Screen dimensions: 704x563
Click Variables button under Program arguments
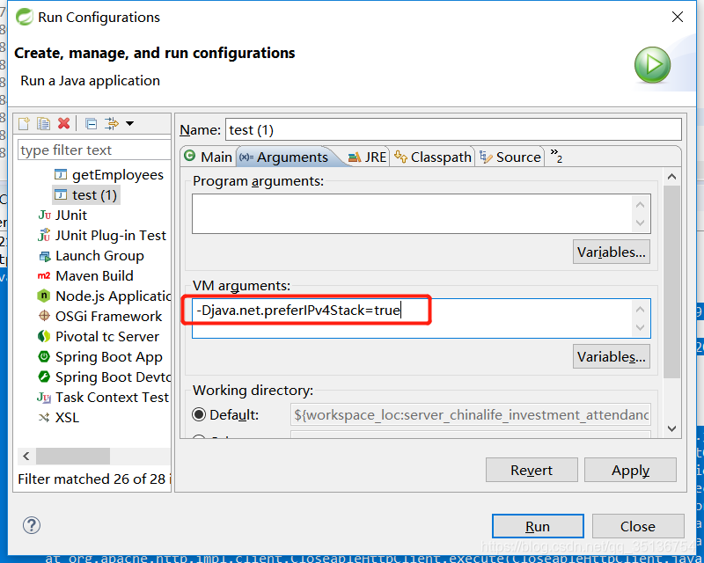click(x=611, y=252)
